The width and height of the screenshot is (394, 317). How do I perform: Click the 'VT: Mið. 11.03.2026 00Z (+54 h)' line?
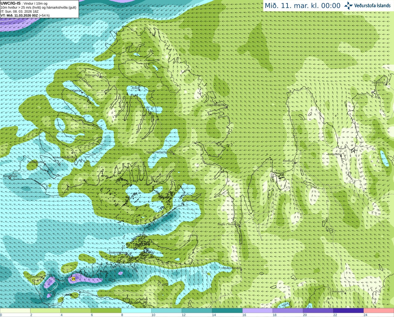coord(25,15)
